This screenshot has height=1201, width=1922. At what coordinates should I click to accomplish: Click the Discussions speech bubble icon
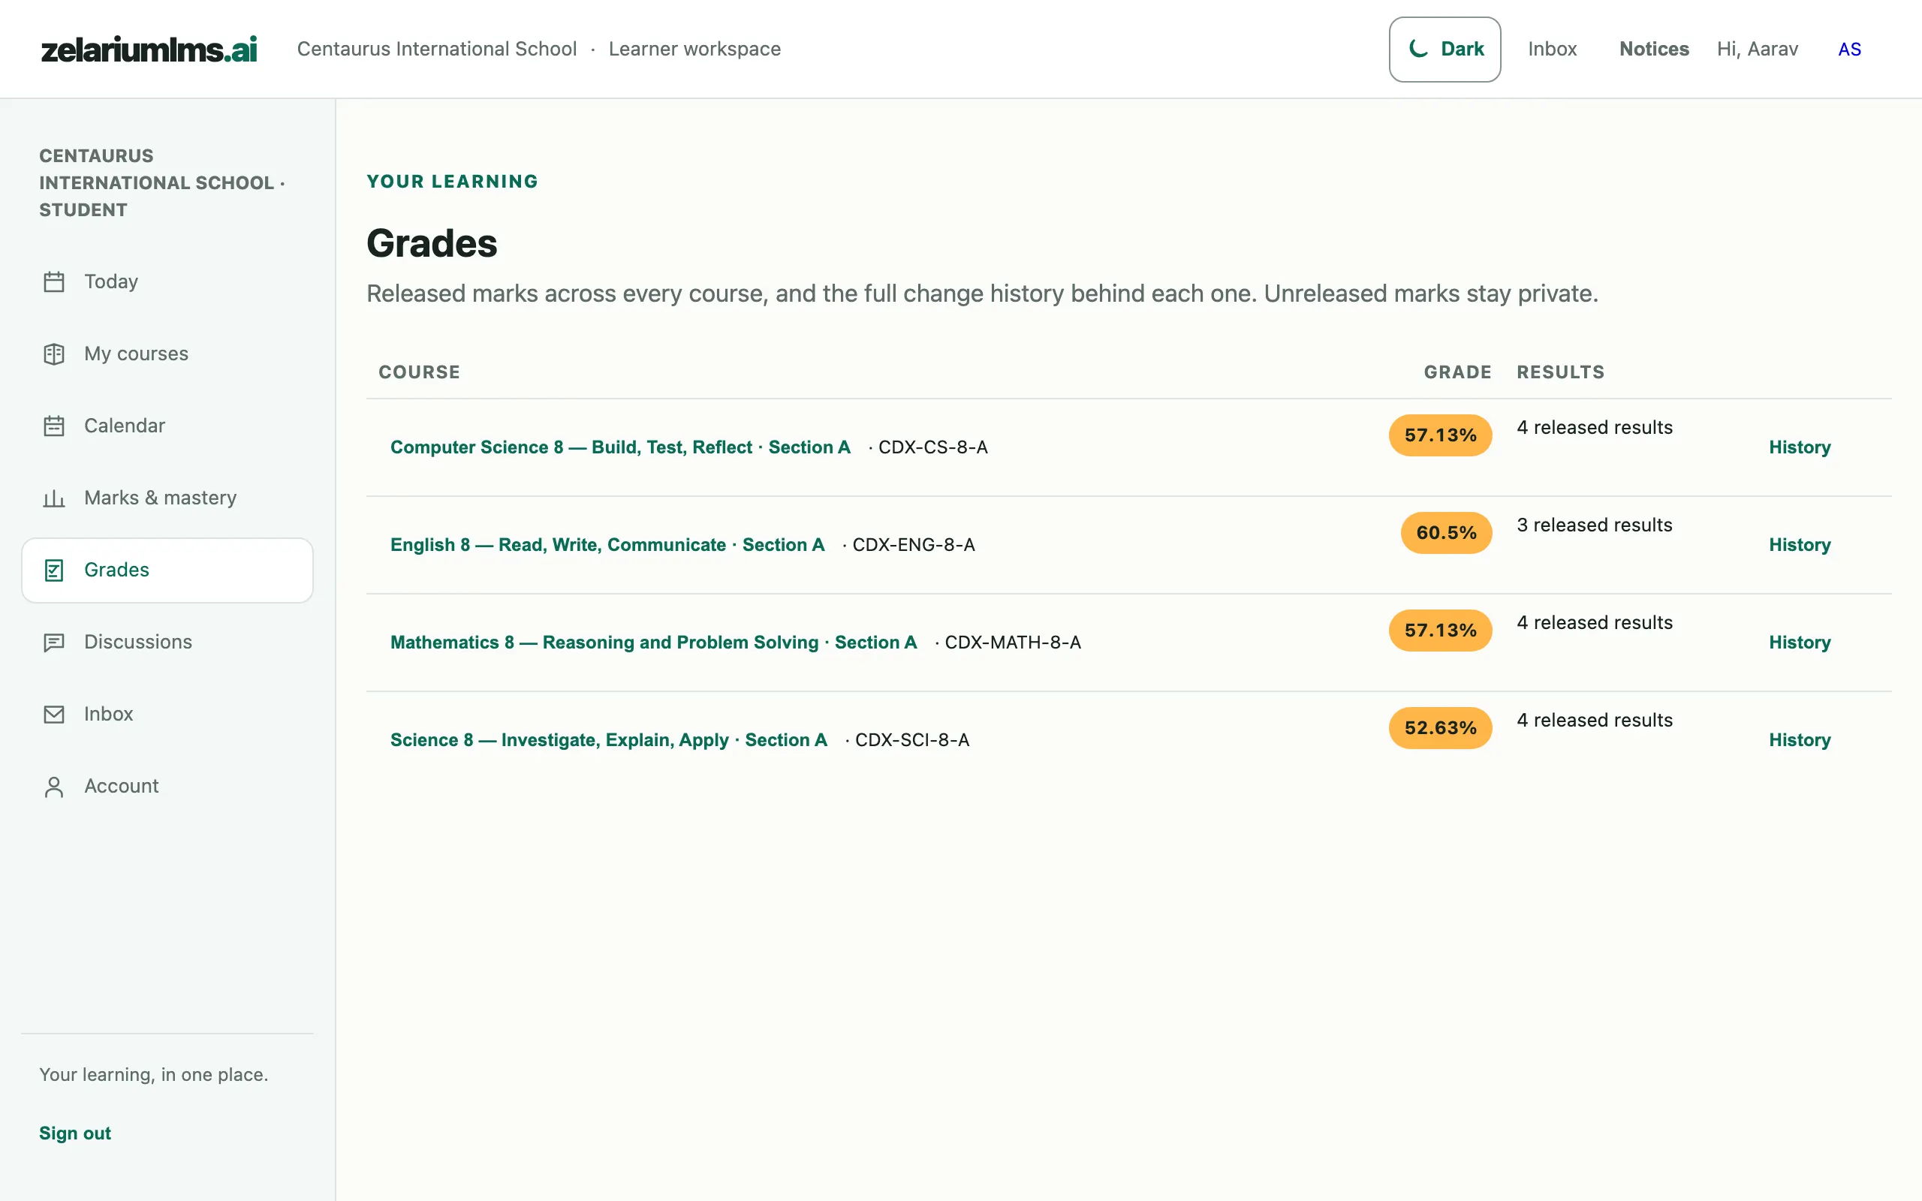(x=54, y=643)
